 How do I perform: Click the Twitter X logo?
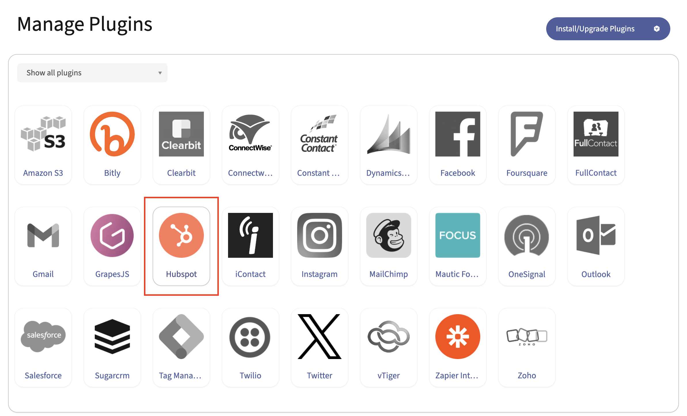(x=319, y=336)
